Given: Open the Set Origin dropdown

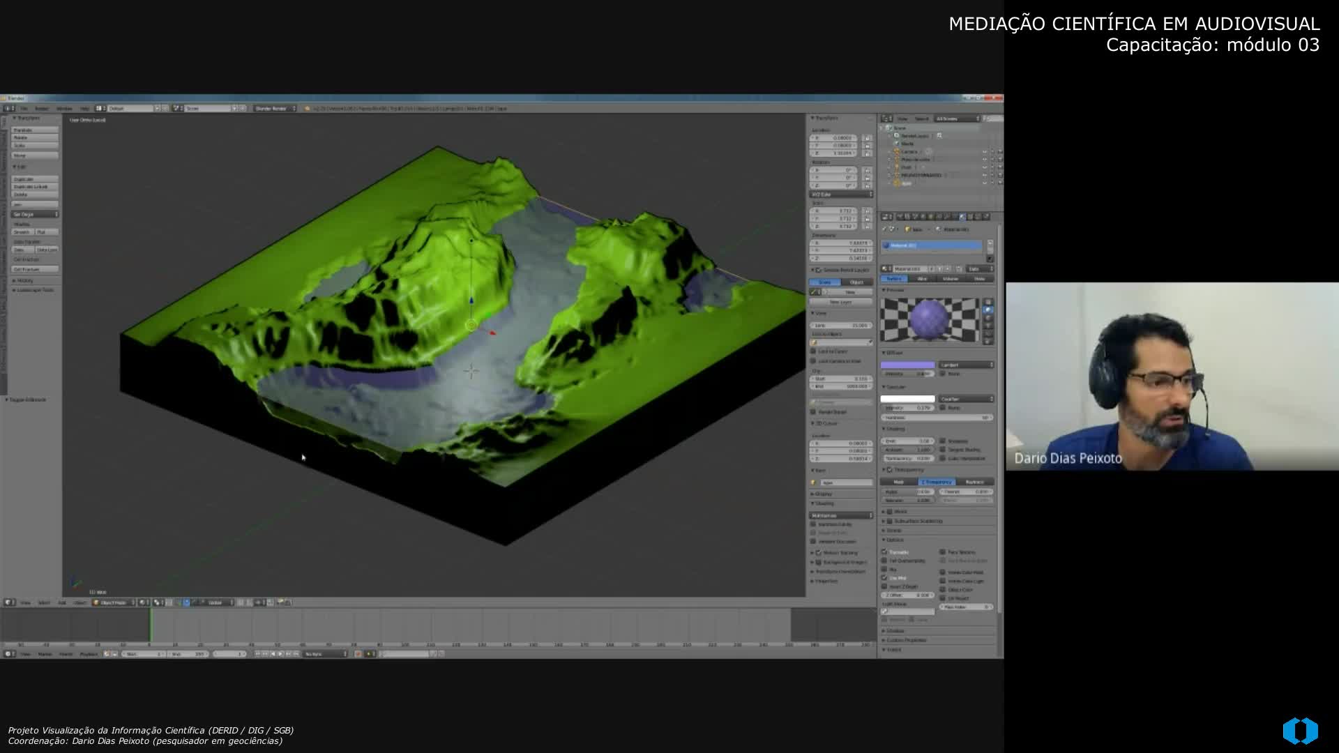Looking at the screenshot, I should (35, 214).
